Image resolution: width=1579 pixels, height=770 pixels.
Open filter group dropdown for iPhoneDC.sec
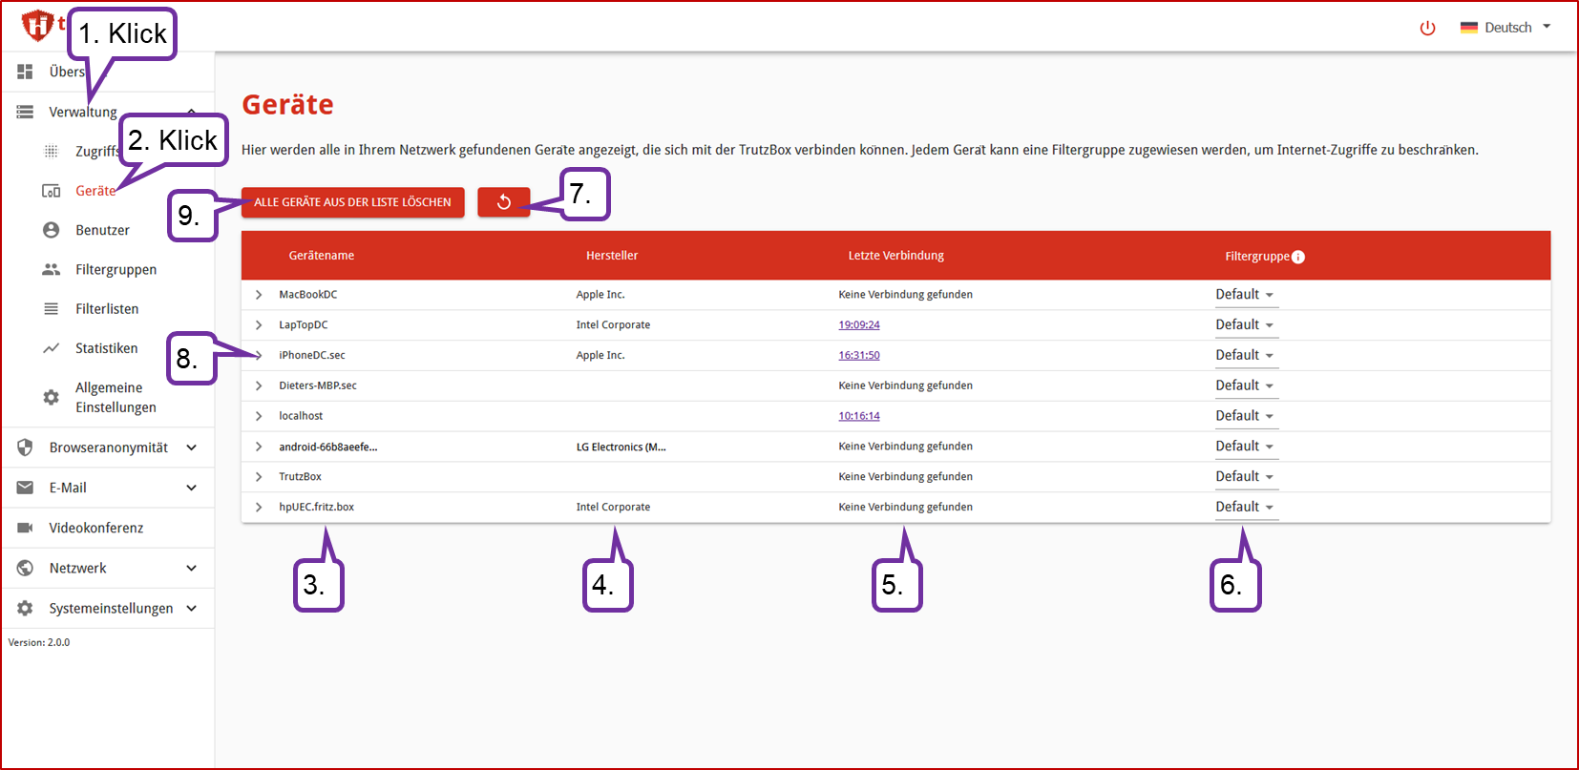tap(1245, 355)
